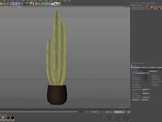The height and width of the screenshot is (122, 162).
Task: Toggle Rotation keyframe recording
Action: pos(120,112)
